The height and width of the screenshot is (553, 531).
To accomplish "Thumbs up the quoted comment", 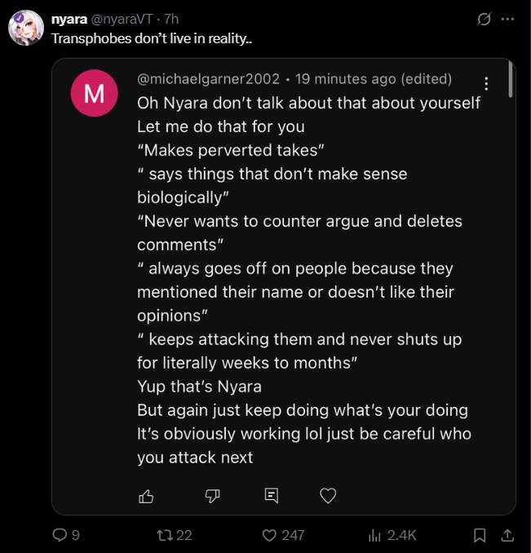I will [x=147, y=495].
